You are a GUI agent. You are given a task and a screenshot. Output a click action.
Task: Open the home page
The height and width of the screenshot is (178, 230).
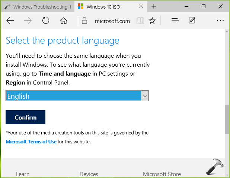click(64, 20)
